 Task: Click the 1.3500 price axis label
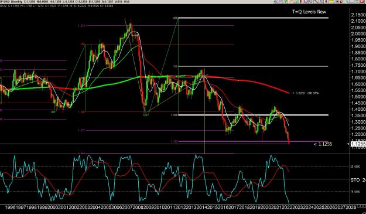pos(358,116)
